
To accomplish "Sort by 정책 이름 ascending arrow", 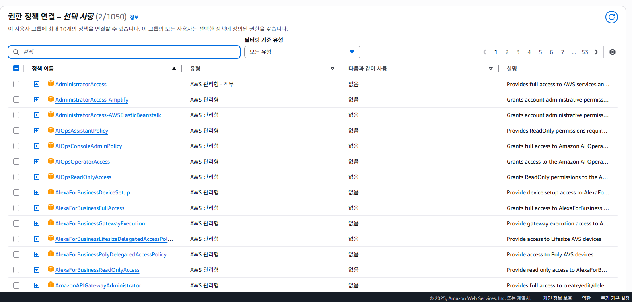I will click(x=174, y=69).
